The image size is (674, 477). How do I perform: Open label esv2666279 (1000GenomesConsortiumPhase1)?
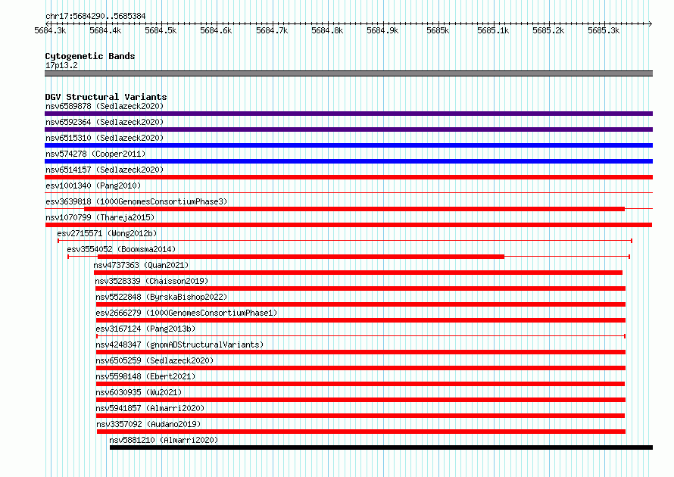(x=186, y=313)
